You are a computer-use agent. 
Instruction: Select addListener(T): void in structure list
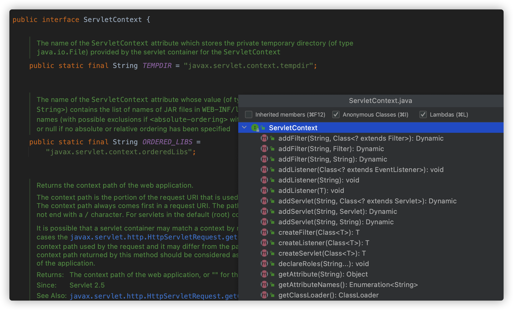point(311,191)
